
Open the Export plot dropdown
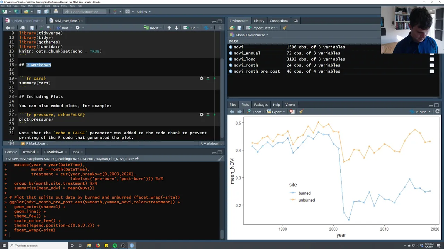click(x=276, y=112)
